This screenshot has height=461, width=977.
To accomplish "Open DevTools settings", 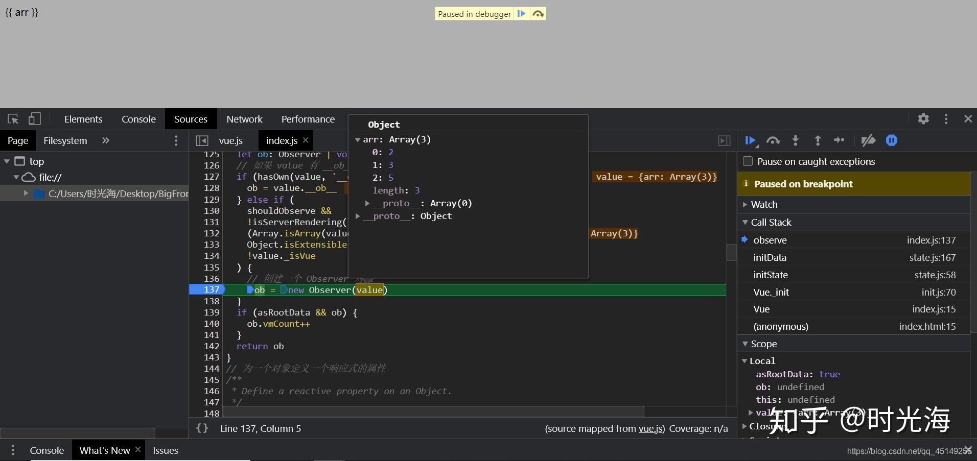I will [923, 118].
